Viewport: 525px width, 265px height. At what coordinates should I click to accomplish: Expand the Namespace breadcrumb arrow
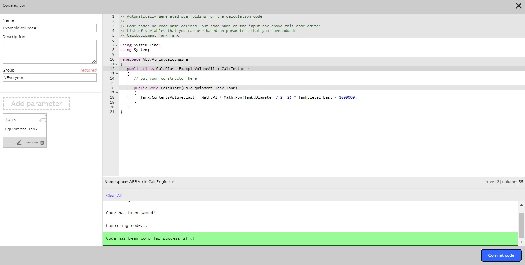[x=173, y=182]
